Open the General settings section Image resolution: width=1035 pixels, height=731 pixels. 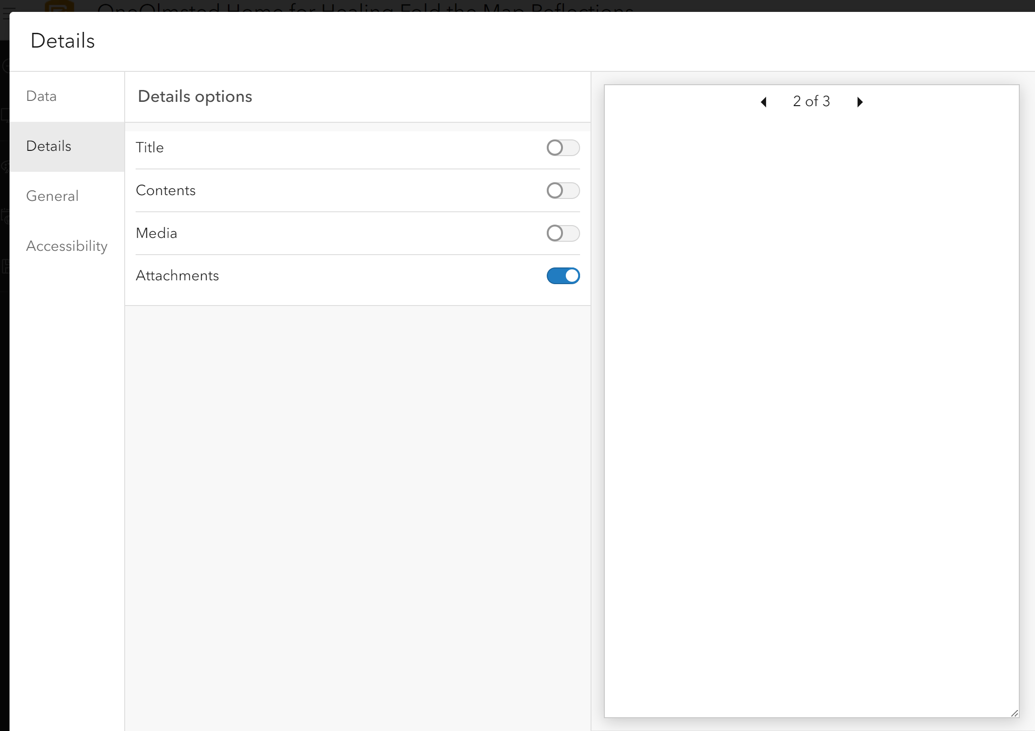(52, 196)
